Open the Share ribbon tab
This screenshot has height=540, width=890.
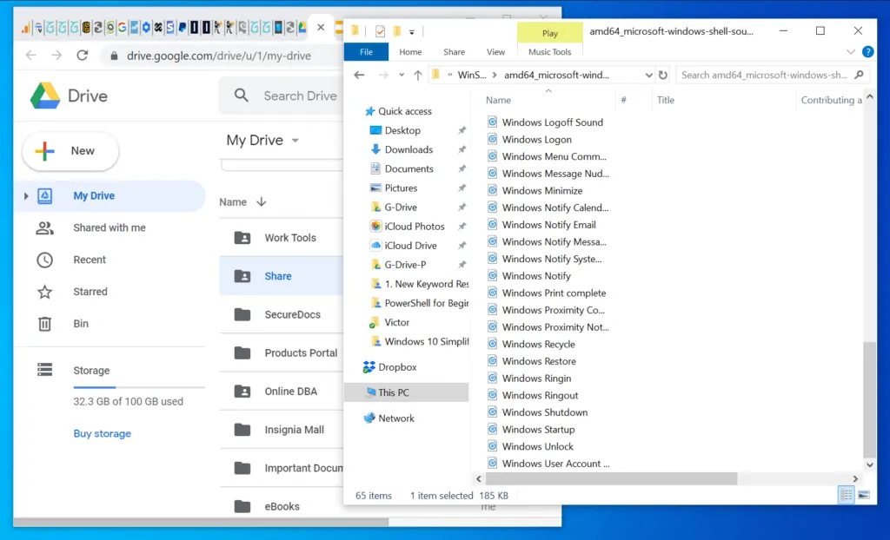tap(454, 51)
